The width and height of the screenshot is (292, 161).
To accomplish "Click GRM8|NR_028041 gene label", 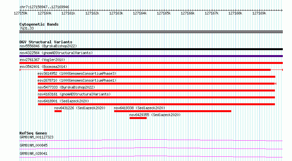I will pos(33,153).
